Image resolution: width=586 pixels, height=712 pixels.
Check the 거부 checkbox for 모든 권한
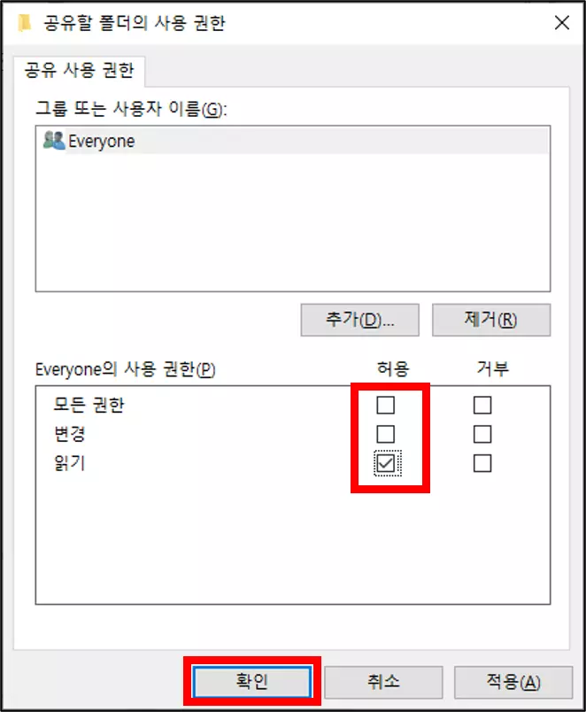[482, 405]
